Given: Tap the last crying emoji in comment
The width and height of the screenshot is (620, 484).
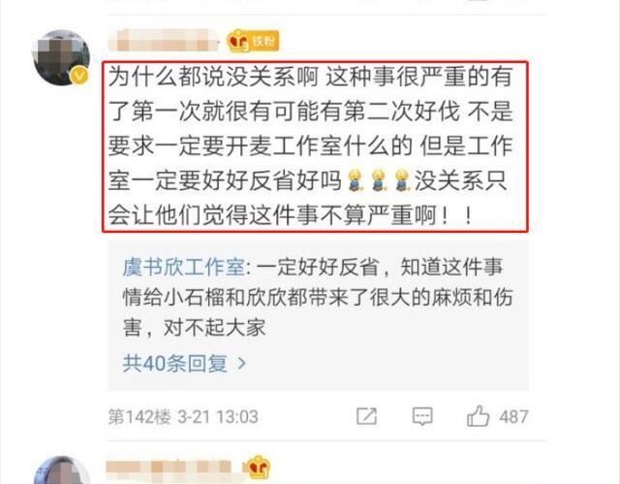Looking at the screenshot, I should pos(402,180).
